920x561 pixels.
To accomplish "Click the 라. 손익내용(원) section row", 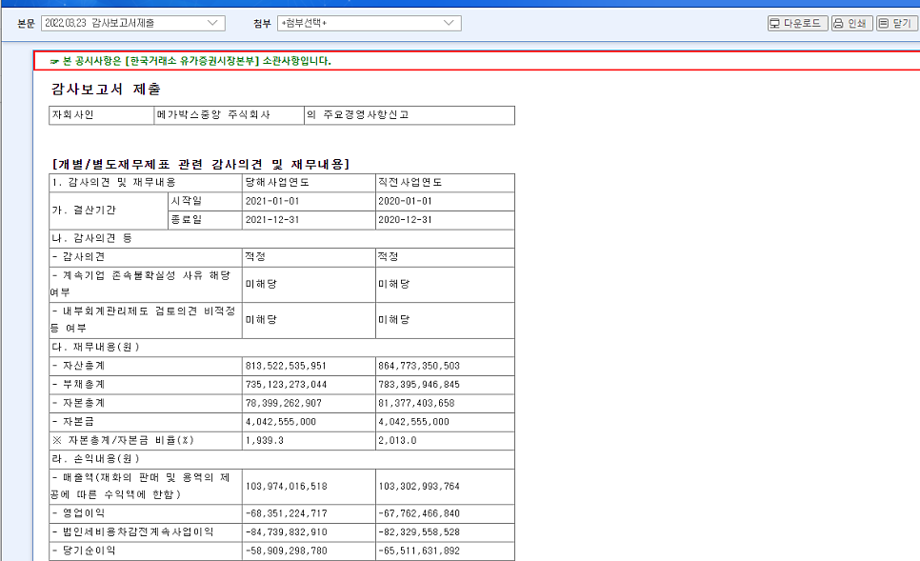I will [282, 459].
